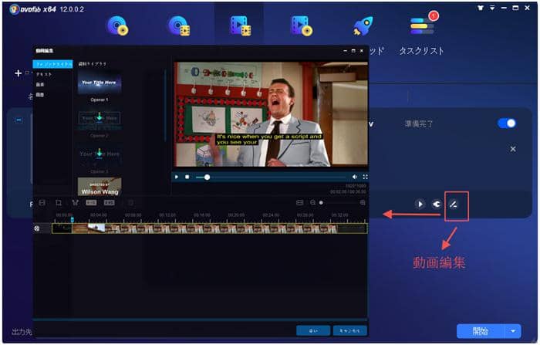The image size is (540, 345).
Task: Click the タスクリスト label
Action: pyautogui.click(x=421, y=51)
